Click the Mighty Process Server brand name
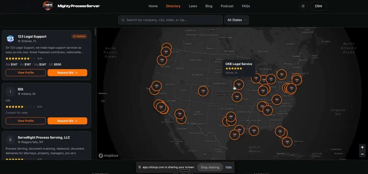 pos(79,6)
